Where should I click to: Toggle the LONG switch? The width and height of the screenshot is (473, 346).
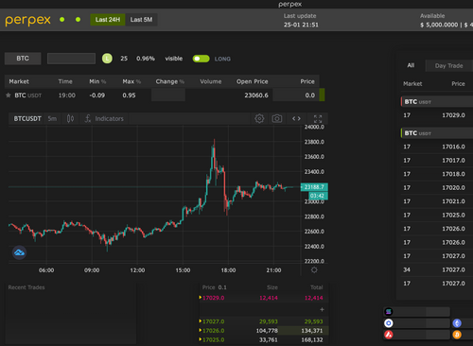[x=201, y=59]
